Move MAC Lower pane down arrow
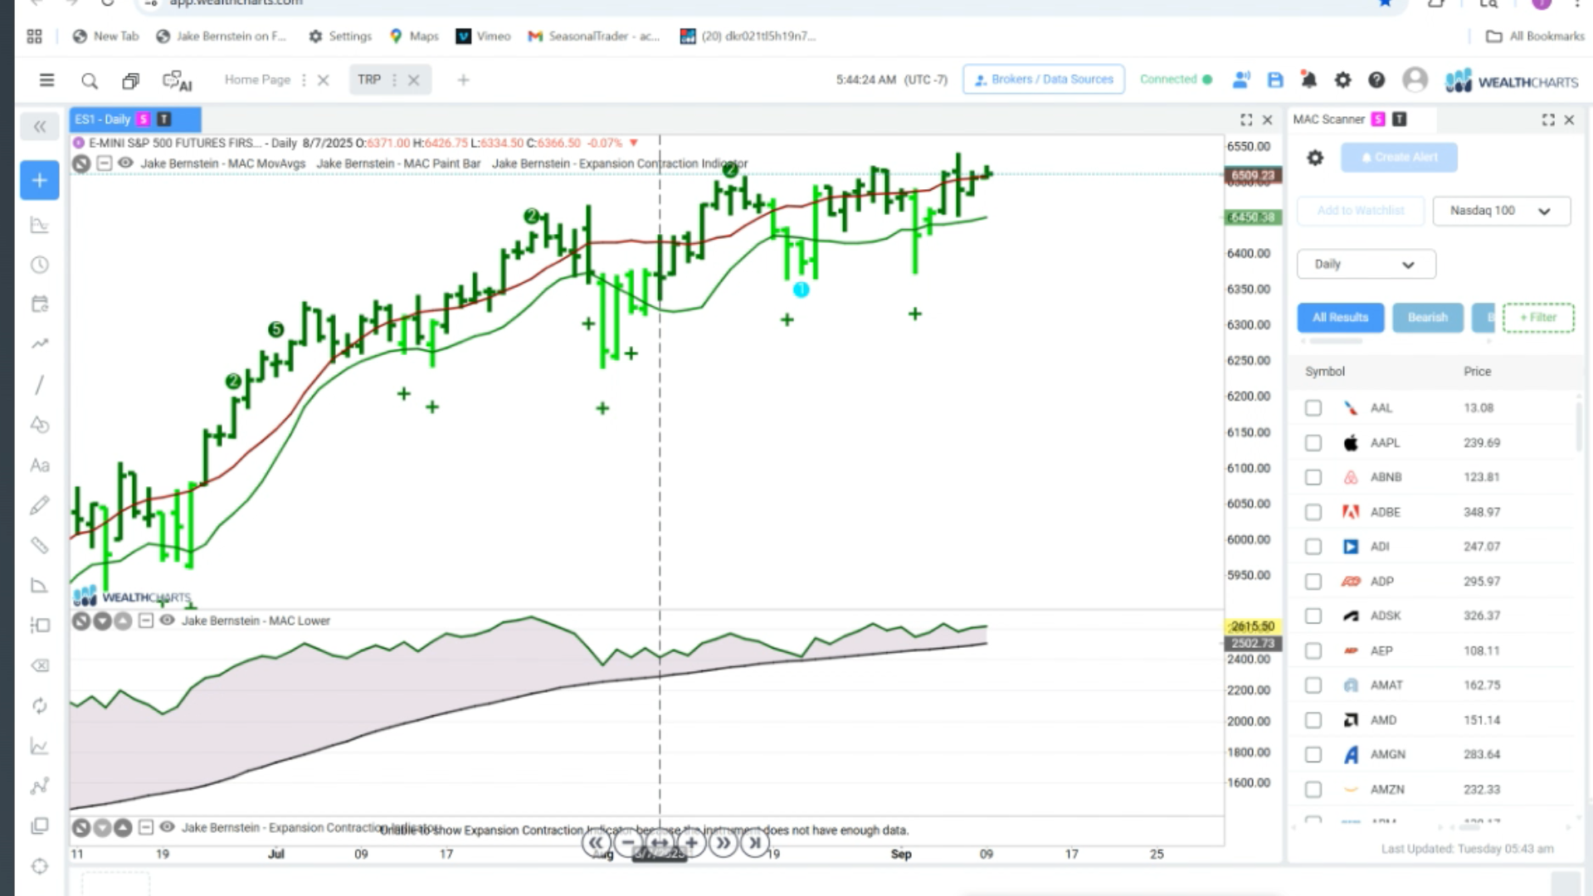The width and height of the screenshot is (1593, 896). pyautogui.click(x=102, y=621)
